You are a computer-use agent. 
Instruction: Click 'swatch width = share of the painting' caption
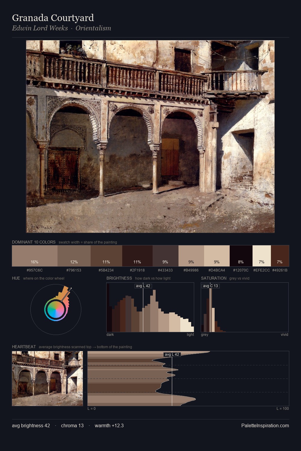88,242
